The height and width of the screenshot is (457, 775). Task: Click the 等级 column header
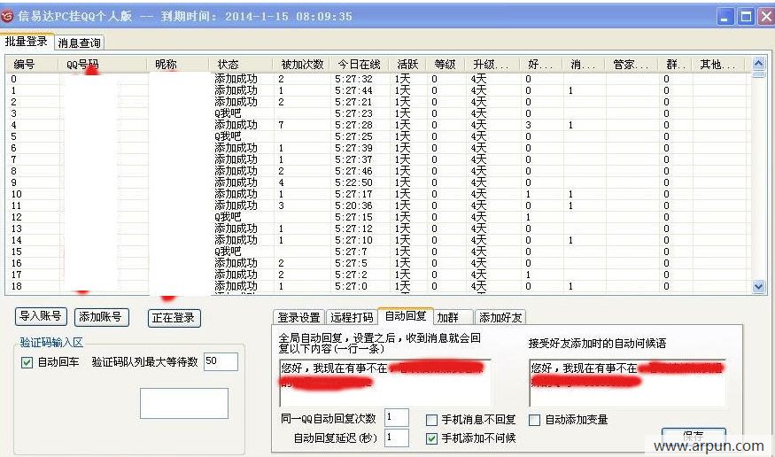click(446, 65)
